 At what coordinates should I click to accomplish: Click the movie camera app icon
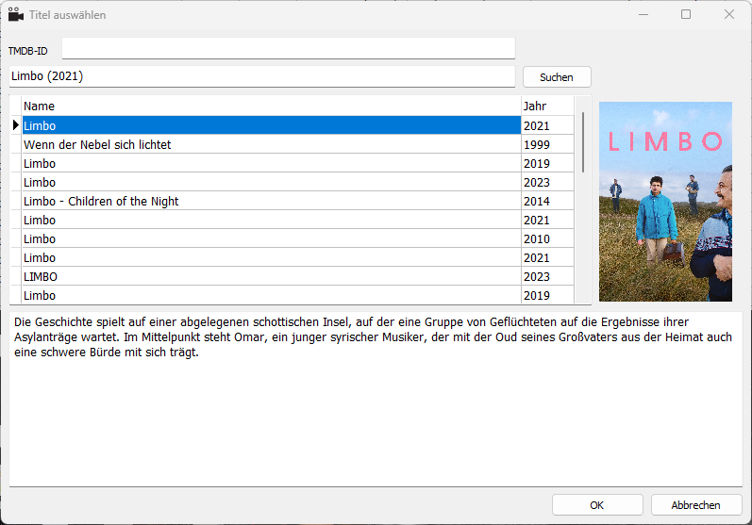pos(15,14)
